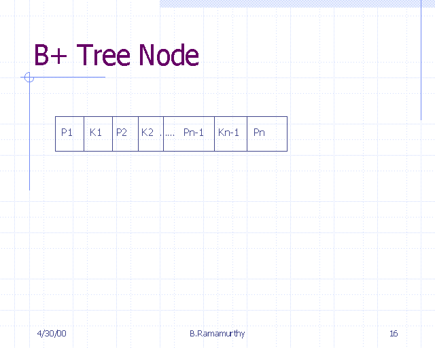The height and width of the screenshot is (348, 435).
Task: Click the "B+" text in the title
Action: click(x=51, y=55)
